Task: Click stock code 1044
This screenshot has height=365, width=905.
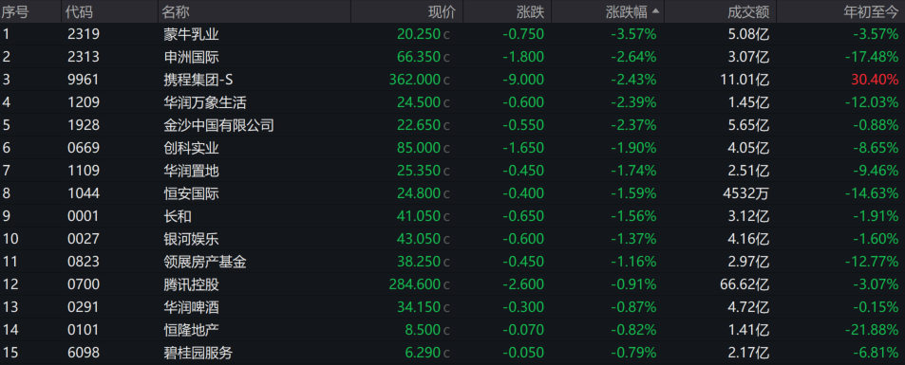Action: click(83, 193)
